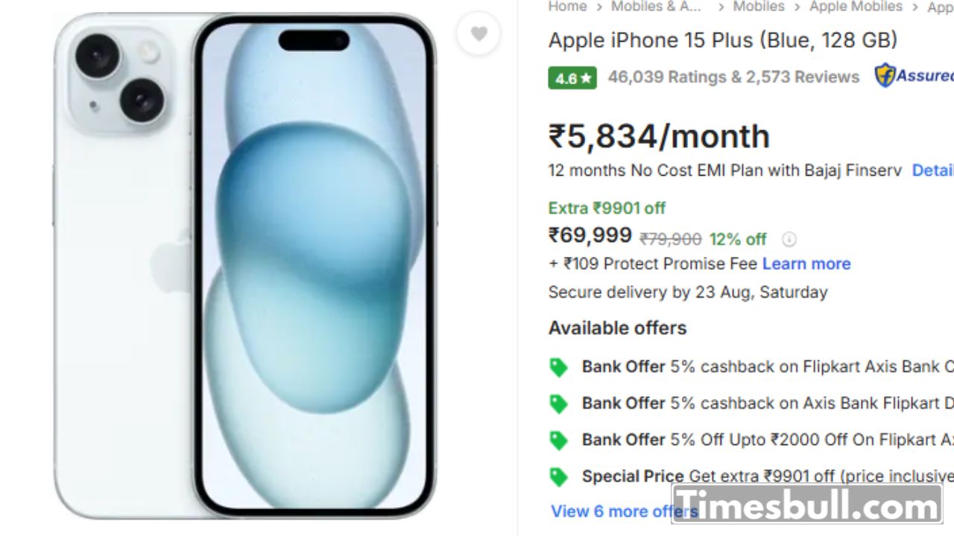Click the iPhone 15 Plus product image
This screenshot has height=536, width=954.
[x=244, y=266]
